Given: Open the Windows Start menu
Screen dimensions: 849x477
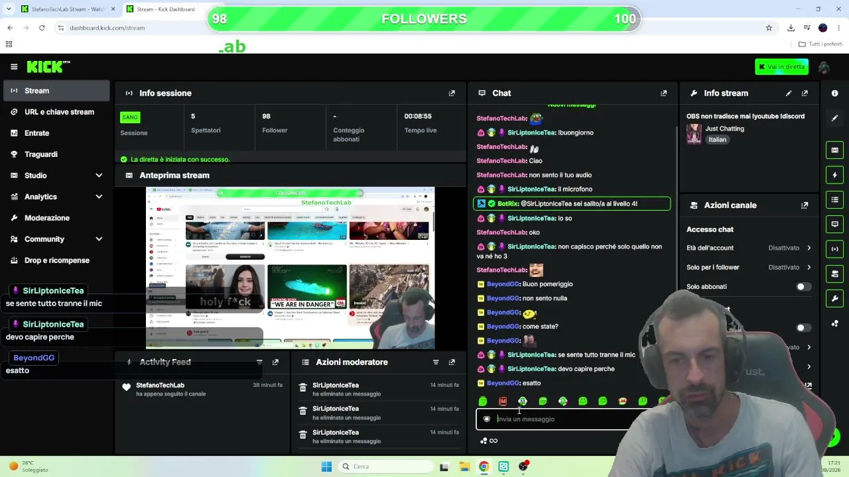Looking at the screenshot, I should 326,466.
